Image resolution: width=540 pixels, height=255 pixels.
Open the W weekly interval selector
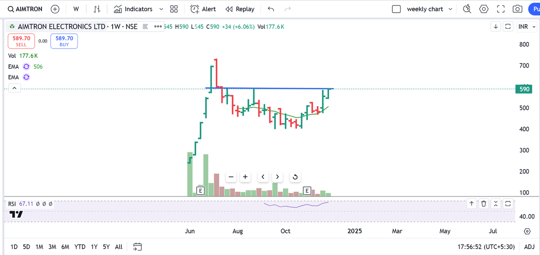pyautogui.click(x=76, y=9)
